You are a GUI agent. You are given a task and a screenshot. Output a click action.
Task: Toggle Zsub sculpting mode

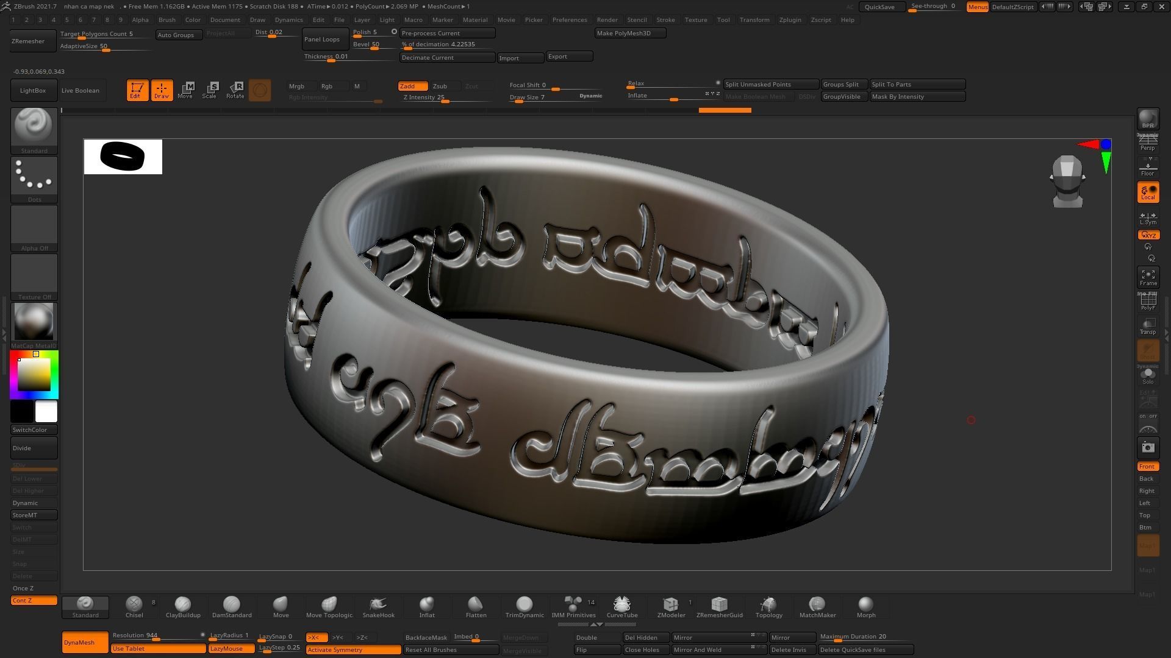click(x=445, y=86)
